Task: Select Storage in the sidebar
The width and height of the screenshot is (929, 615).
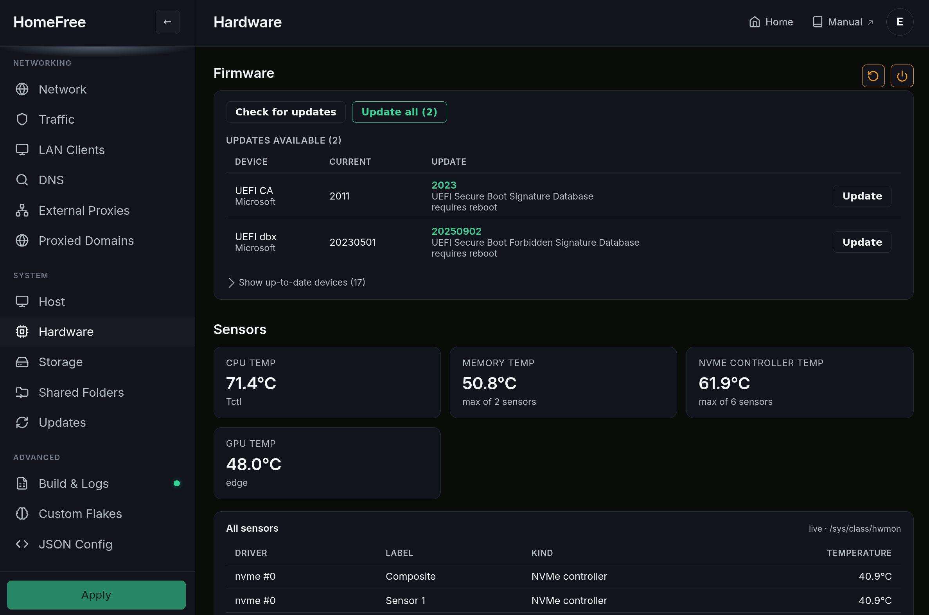Action: point(97,362)
